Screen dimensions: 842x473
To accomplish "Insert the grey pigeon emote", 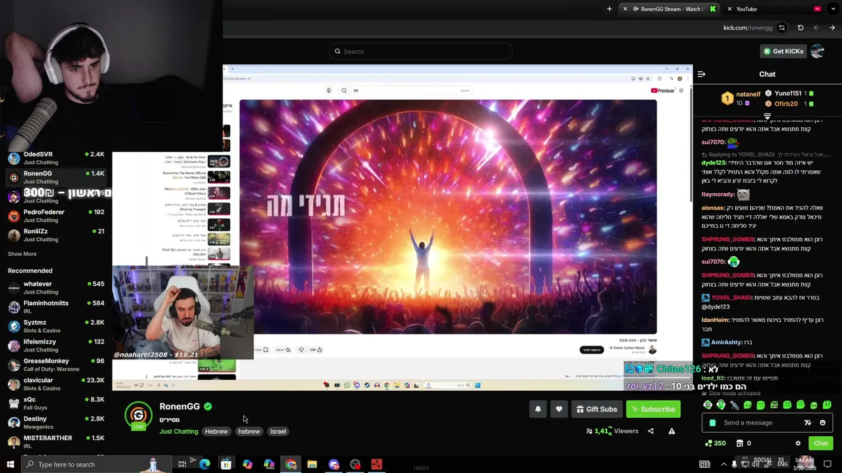I will pos(734,405).
